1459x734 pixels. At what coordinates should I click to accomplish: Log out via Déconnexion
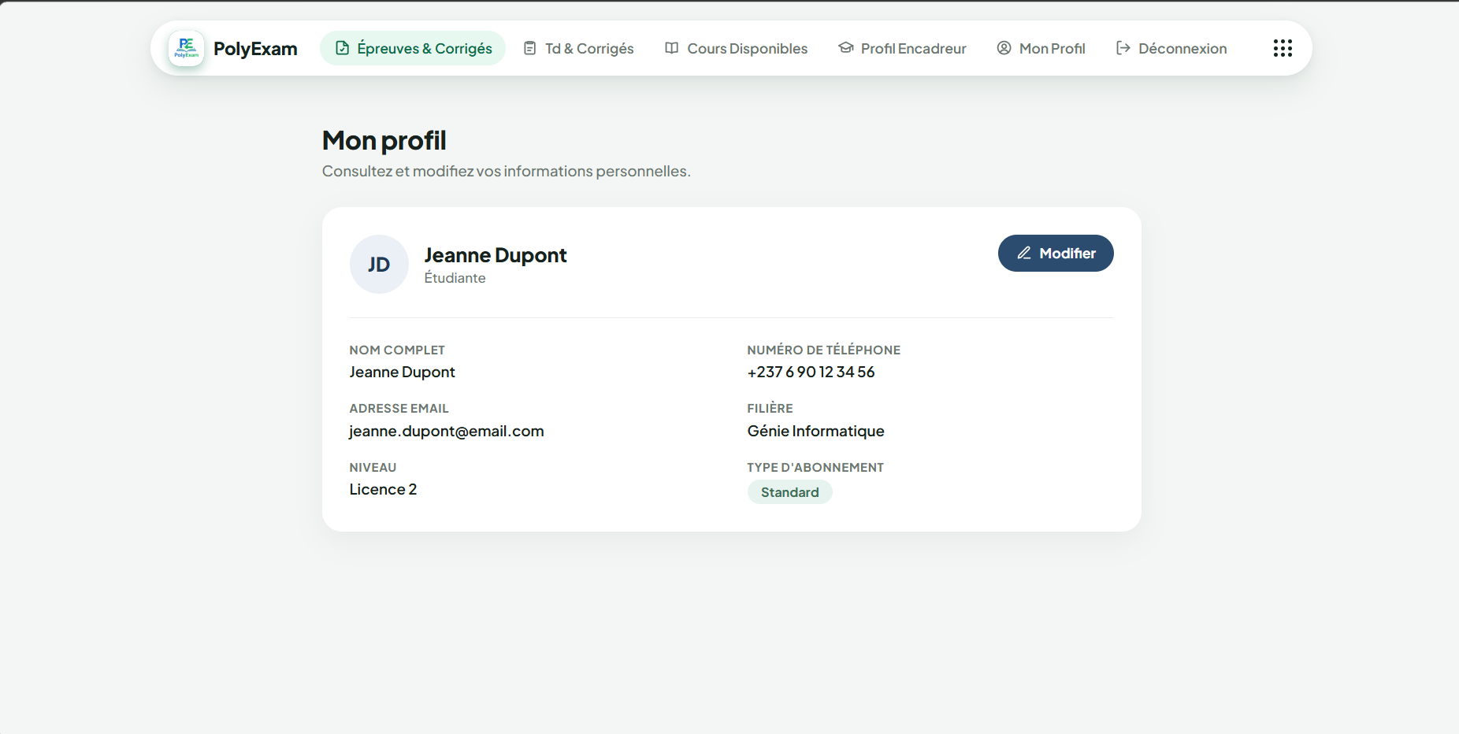point(1171,48)
